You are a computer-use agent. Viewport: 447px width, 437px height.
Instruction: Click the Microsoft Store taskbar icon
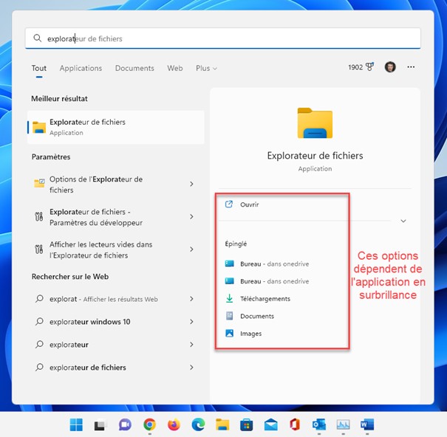click(247, 424)
